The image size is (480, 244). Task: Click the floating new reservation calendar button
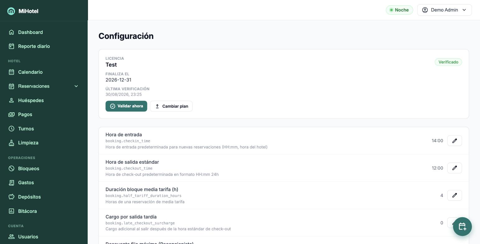pyautogui.click(x=462, y=227)
